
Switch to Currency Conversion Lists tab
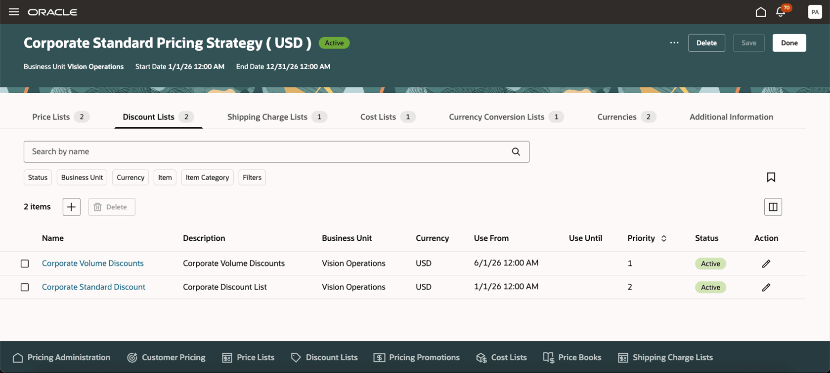tap(507, 117)
